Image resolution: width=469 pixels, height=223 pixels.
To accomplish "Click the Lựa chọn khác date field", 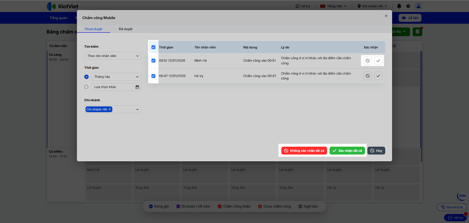I will pyautogui.click(x=116, y=87).
